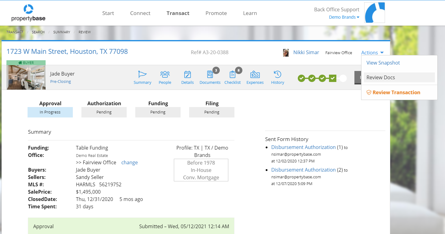
Task: Open the Actions dropdown
Action: click(372, 52)
